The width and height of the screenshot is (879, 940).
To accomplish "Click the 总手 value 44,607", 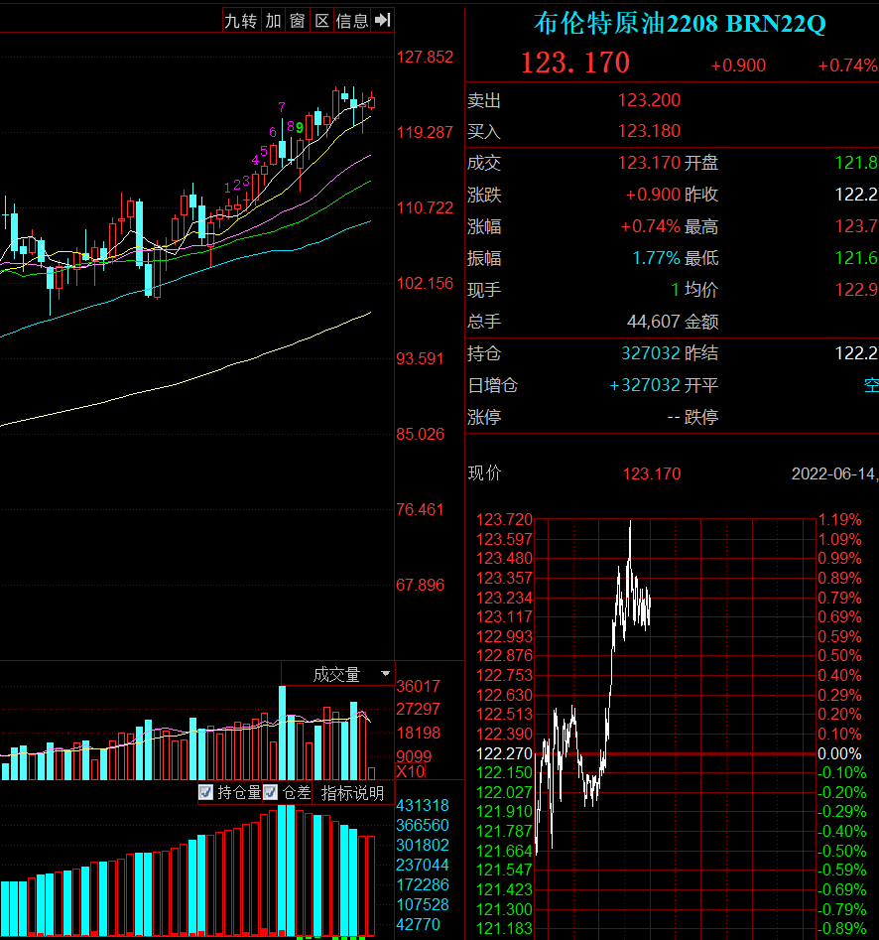I will coord(653,322).
